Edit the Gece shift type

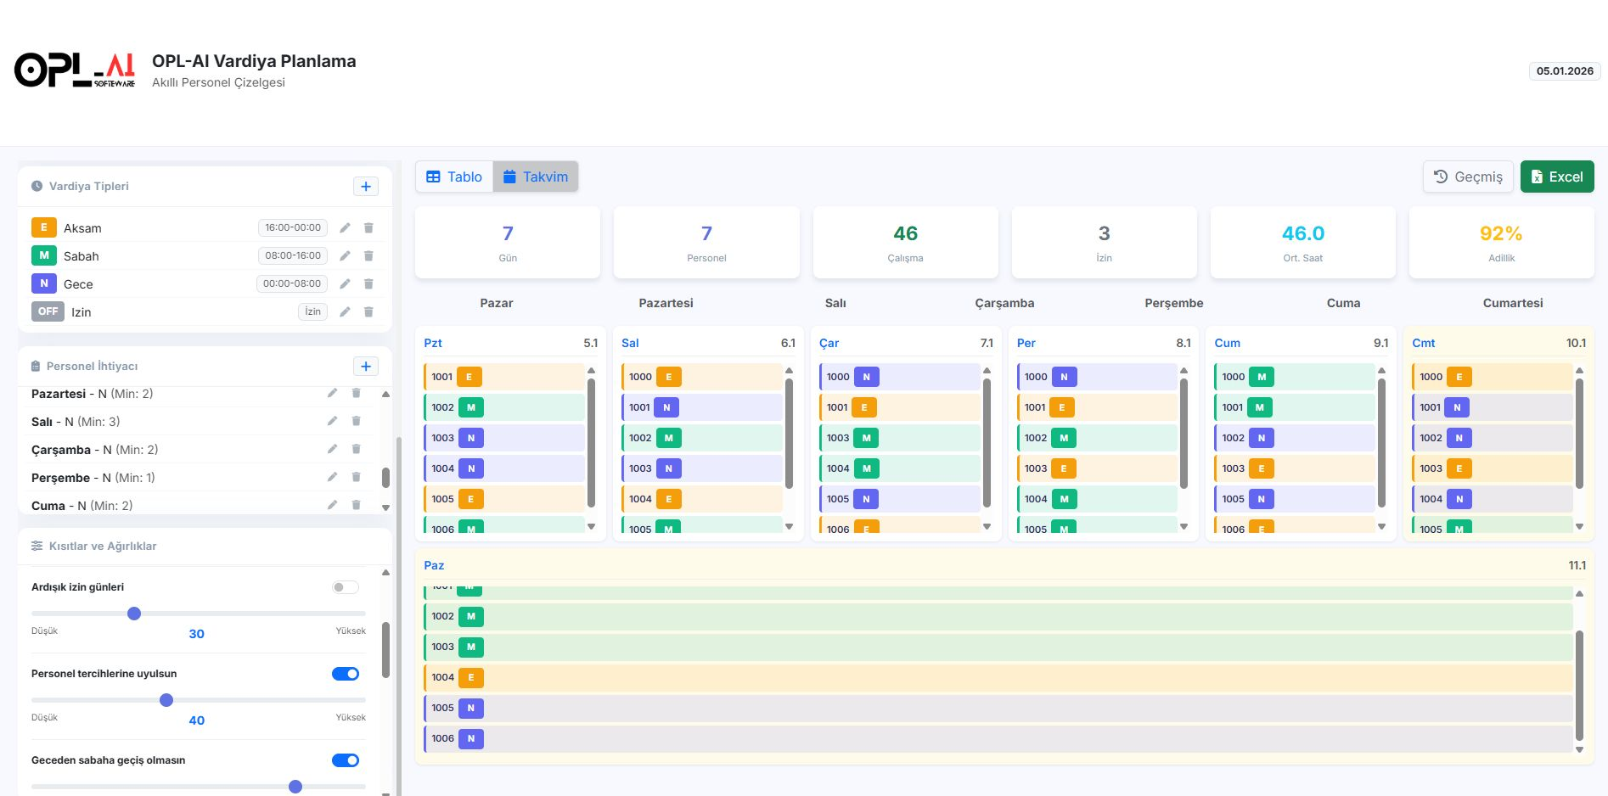345,284
